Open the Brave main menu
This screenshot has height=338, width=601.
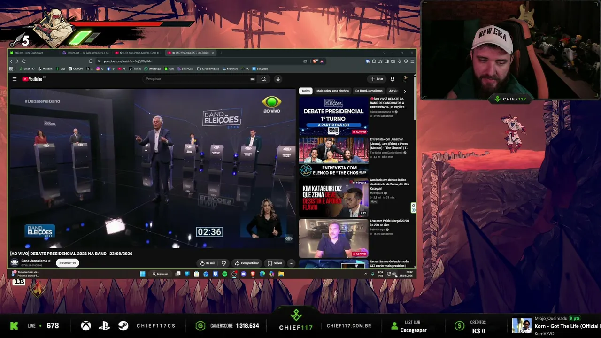pyautogui.click(x=412, y=61)
